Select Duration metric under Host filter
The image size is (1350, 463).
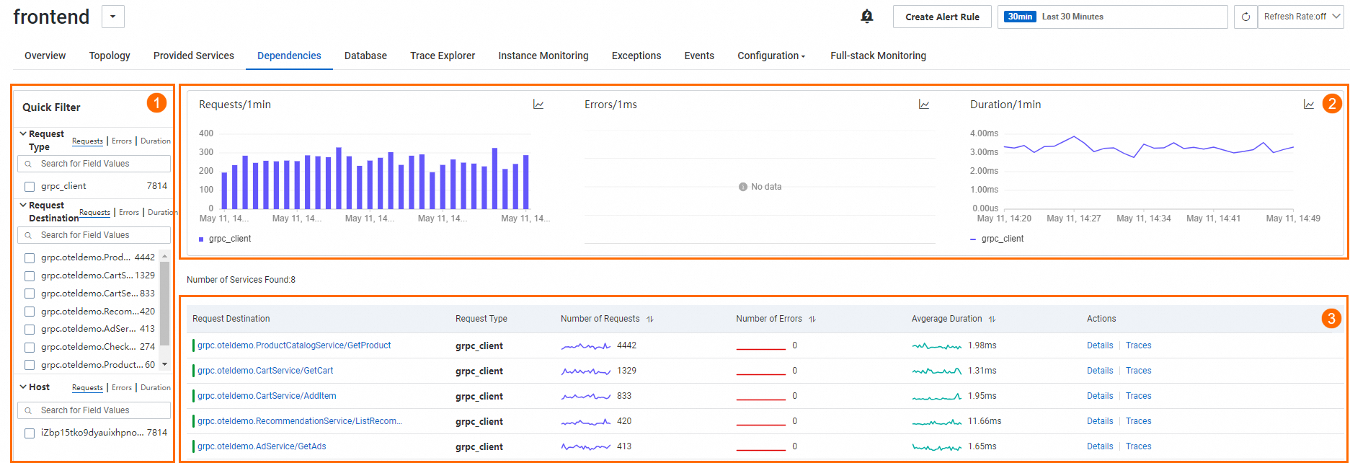point(156,388)
